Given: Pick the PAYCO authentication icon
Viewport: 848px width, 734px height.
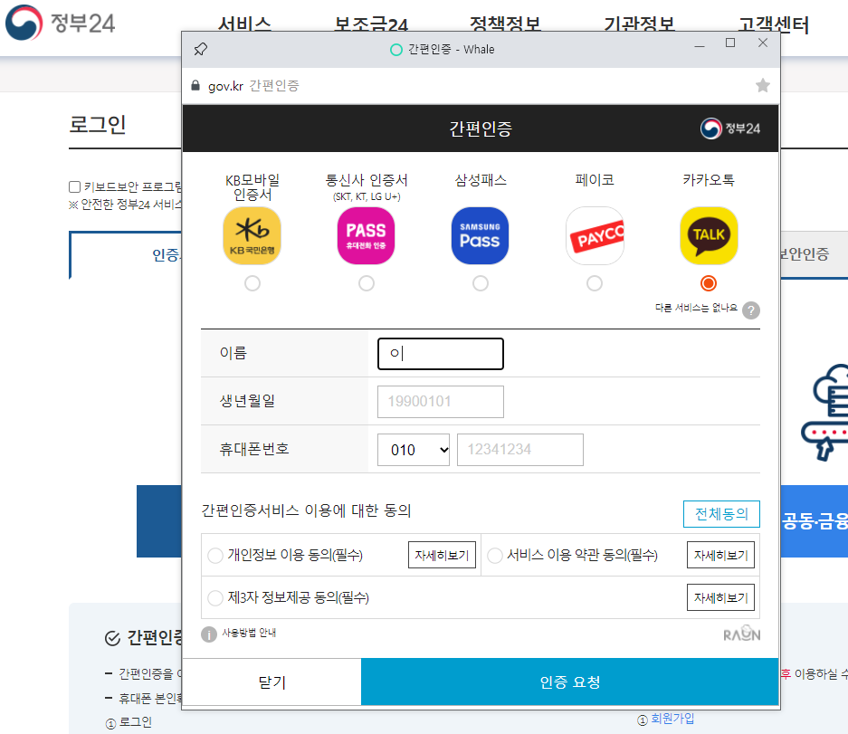Looking at the screenshot, I should (x=595, y=236).
